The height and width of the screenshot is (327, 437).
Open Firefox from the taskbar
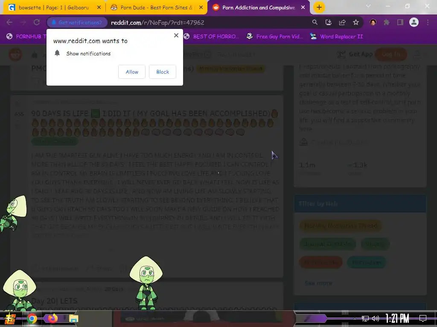pos(52,318)
